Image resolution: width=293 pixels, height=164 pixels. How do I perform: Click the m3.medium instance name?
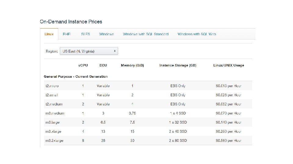click(55, 113)
